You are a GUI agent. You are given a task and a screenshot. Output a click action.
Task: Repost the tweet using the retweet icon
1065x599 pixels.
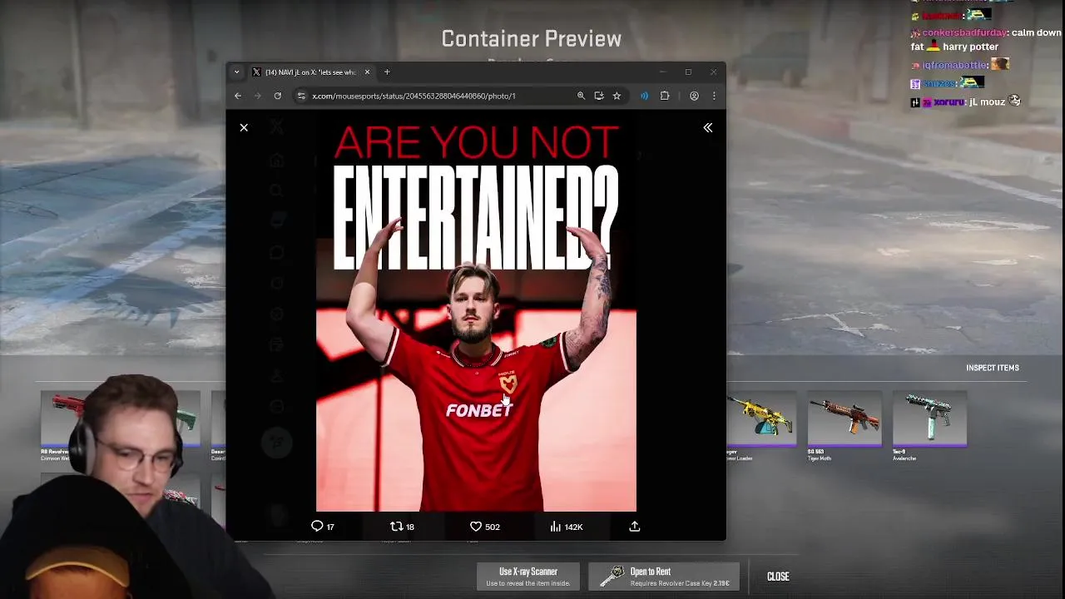click(x=397, y=527)
